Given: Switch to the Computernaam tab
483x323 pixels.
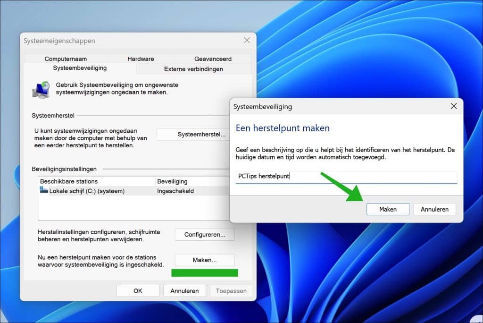Looking at the screenshot, I should (x=66, y=59).
